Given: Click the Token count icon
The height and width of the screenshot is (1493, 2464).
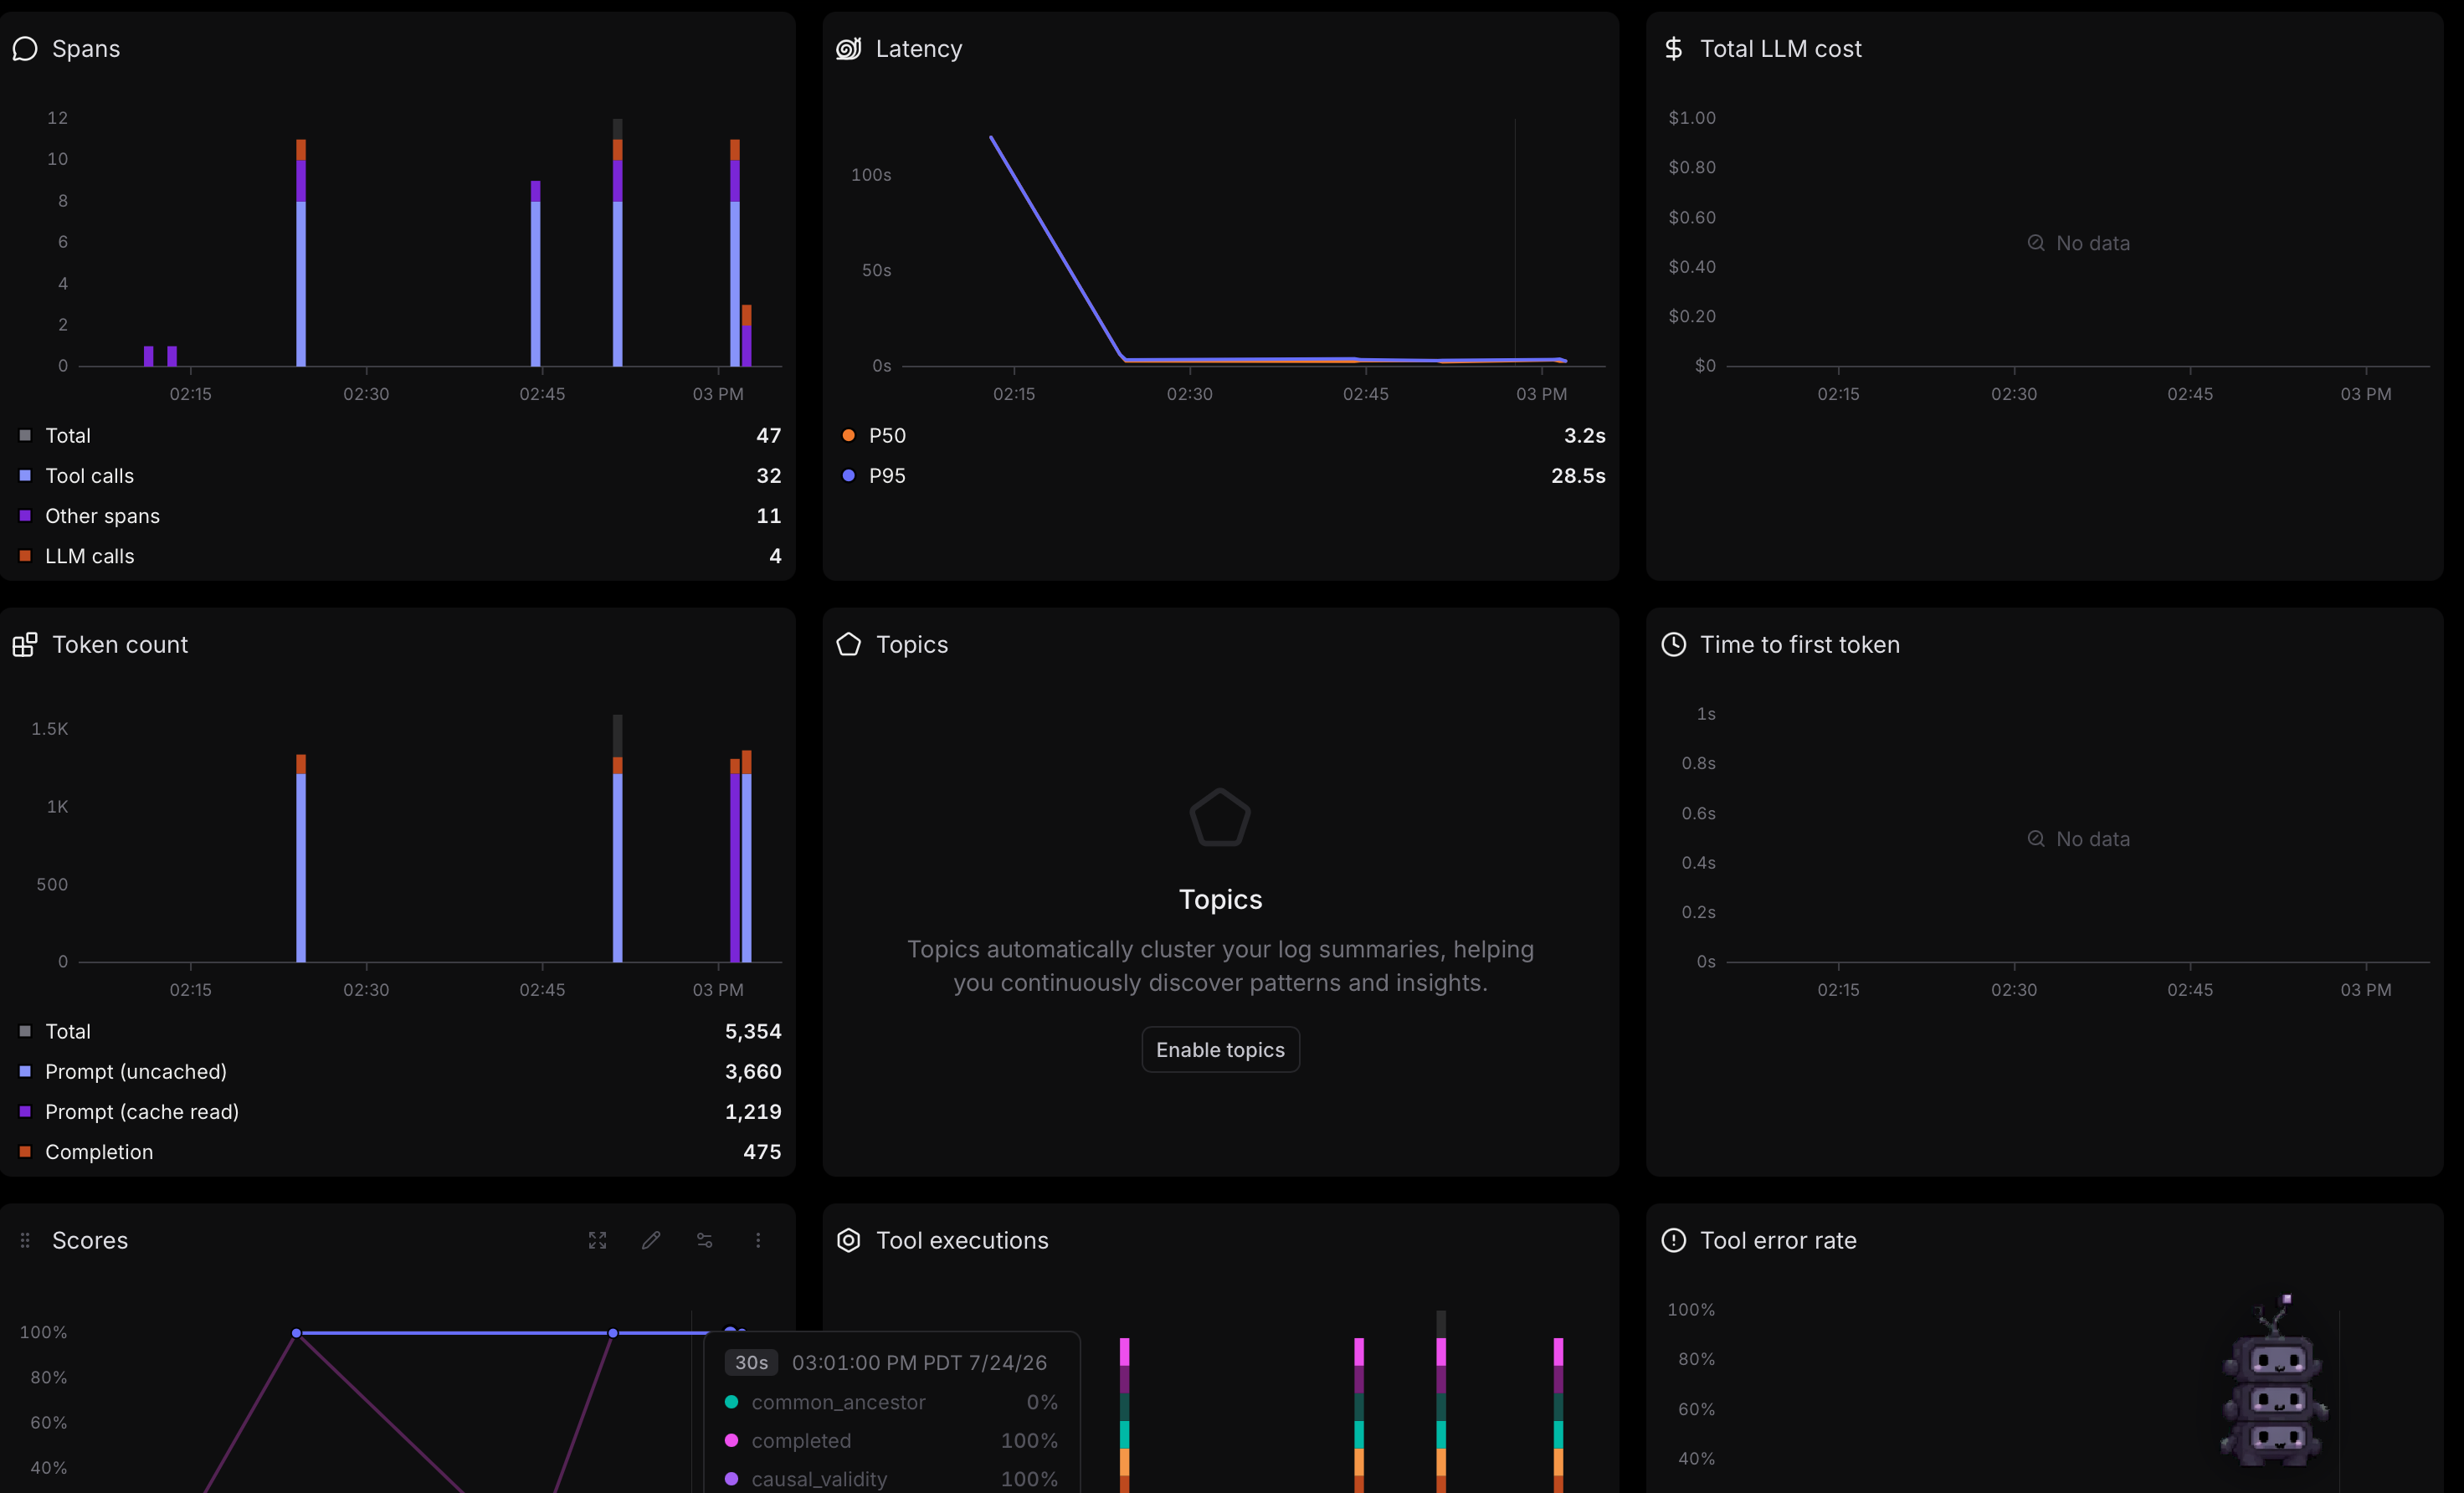Looking at the screenshot, I should [25, 644].
